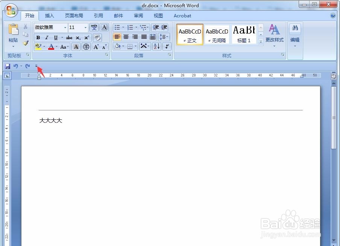Toggle the ruler button above scrollbar

[x=334, y=76]
